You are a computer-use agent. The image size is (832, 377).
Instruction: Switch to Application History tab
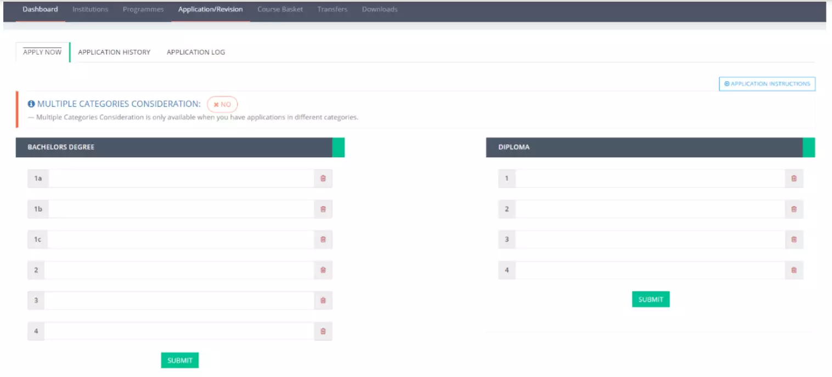pos(114,52)
